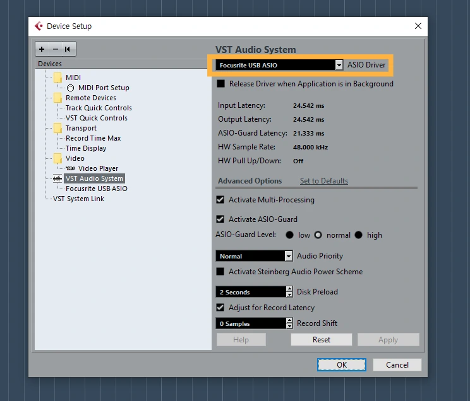Close the Device Setup dialog
The image size is (470, 401).
pos(418,26)
